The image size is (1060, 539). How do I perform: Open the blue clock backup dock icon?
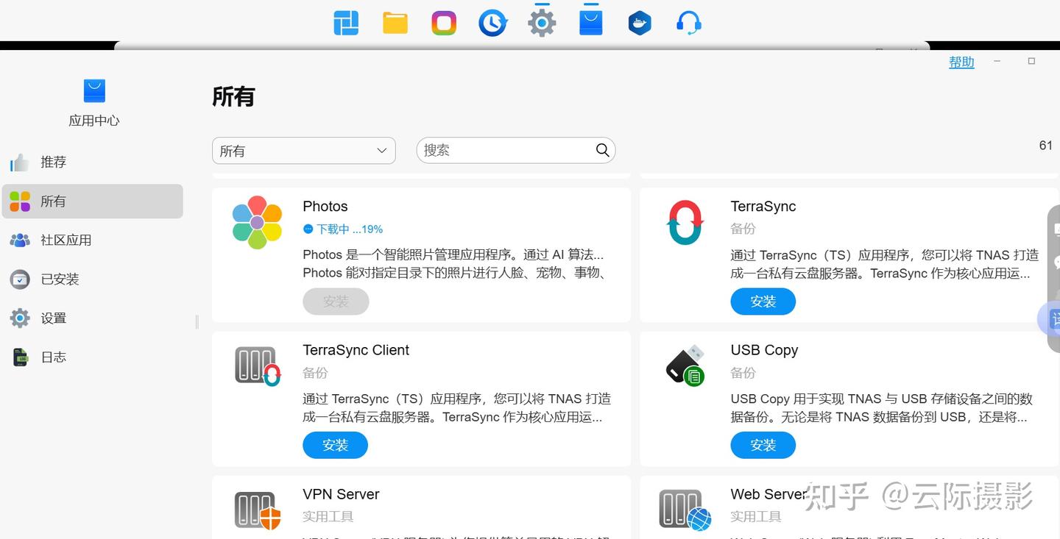click(x=493, y=23)
